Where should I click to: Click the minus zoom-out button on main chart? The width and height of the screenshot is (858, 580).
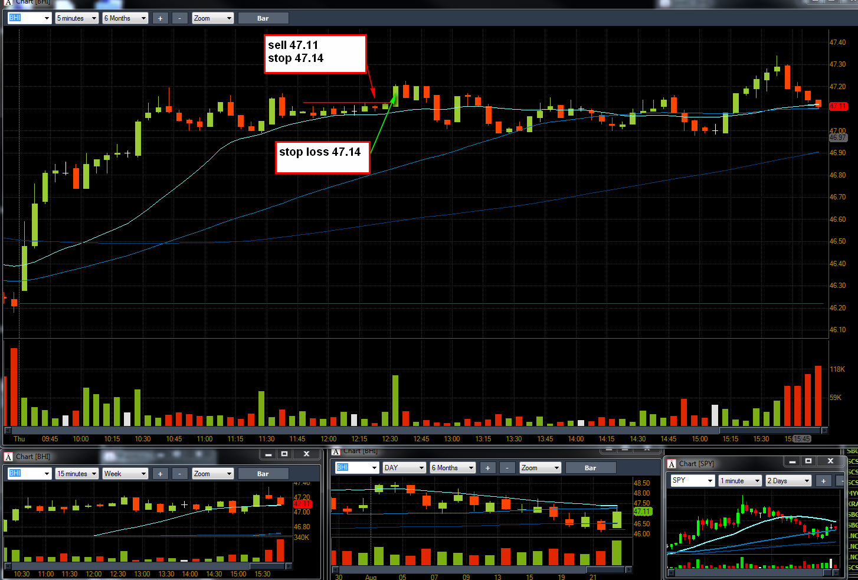(179, 18)
